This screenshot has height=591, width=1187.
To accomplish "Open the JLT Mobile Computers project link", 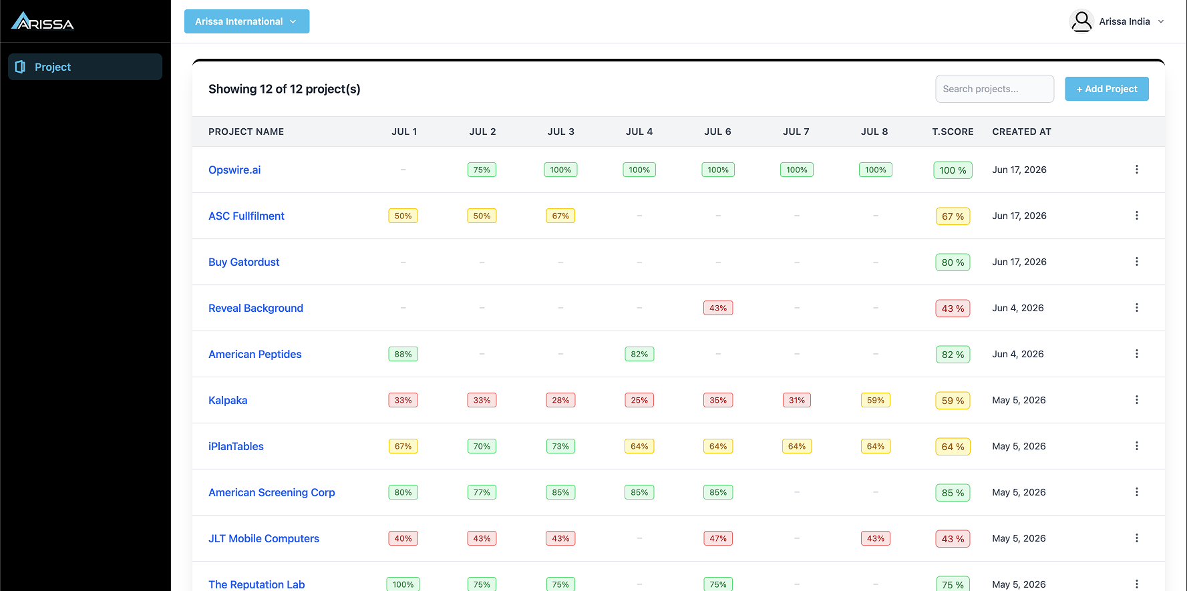I will (264, 538).
